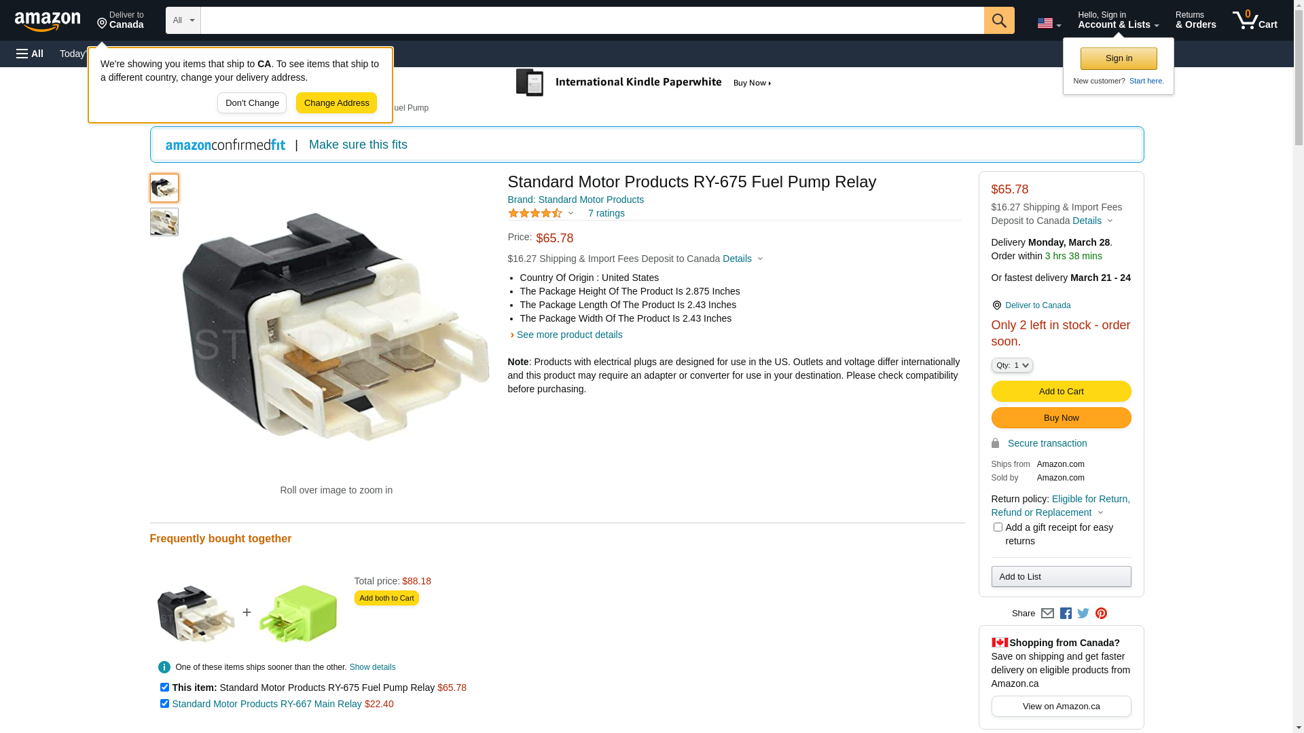Open the 7 ratings link
The height and width of the screenshot is (733, 1304).
point(606,213)
